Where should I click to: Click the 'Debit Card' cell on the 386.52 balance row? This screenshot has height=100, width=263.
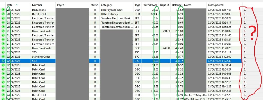(39, 65)
